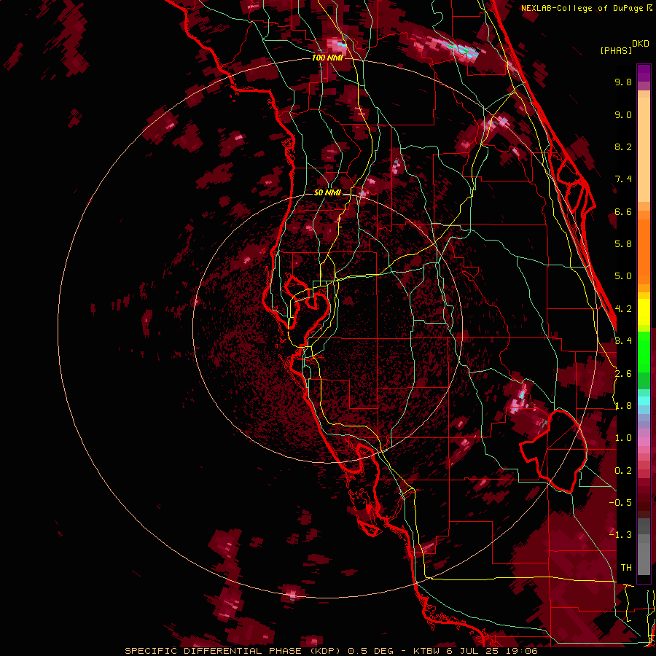Click the 6.6 value on the color scale

[x=623, y=211]
